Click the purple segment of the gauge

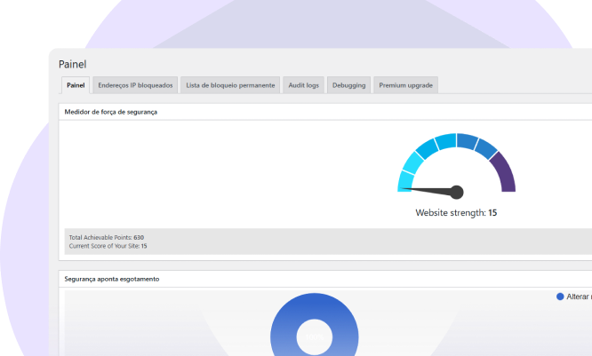pyautogui.click(x=504, y=171)
